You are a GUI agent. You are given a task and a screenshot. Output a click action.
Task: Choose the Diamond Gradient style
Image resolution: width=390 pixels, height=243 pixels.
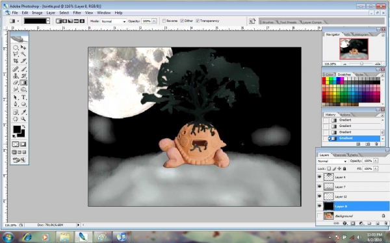82,21
